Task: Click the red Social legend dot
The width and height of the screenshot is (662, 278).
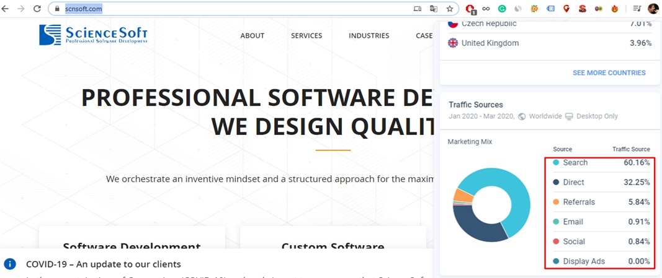Action: [556, 241]
